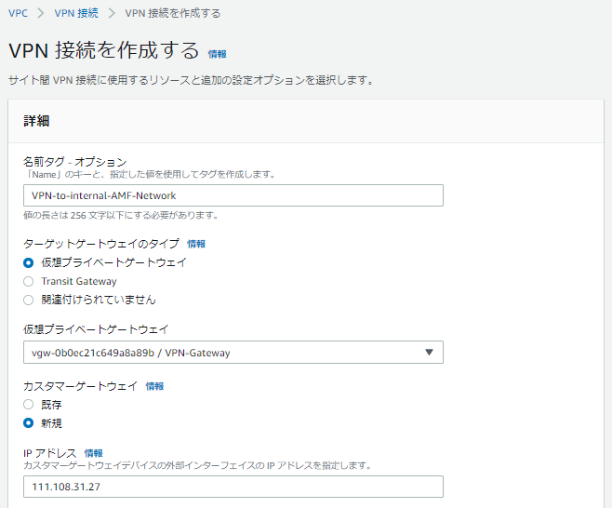Image resolution: width=612 pixels, height=508 pixels.
Task: Select the 仮想プライベートゲートウェイ radio option
Action: pyautogui.click(x=29, y=262)
